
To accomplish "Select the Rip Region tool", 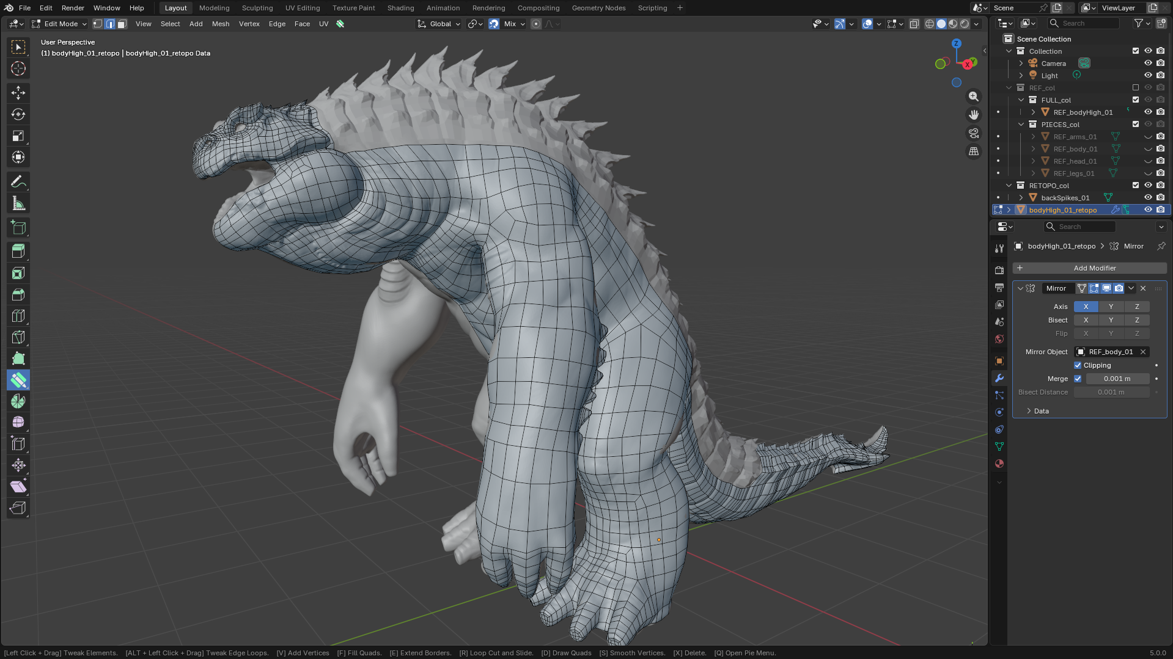I will pyautogui.click(x=18, y=508).
